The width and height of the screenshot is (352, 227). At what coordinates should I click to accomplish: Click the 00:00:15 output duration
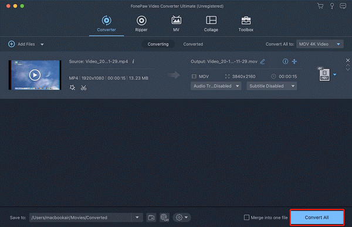[288, 77]
